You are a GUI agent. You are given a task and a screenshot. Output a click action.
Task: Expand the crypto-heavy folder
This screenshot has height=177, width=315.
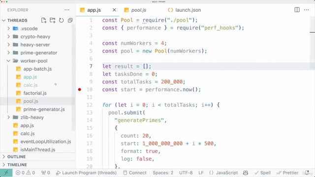point(35,36)
